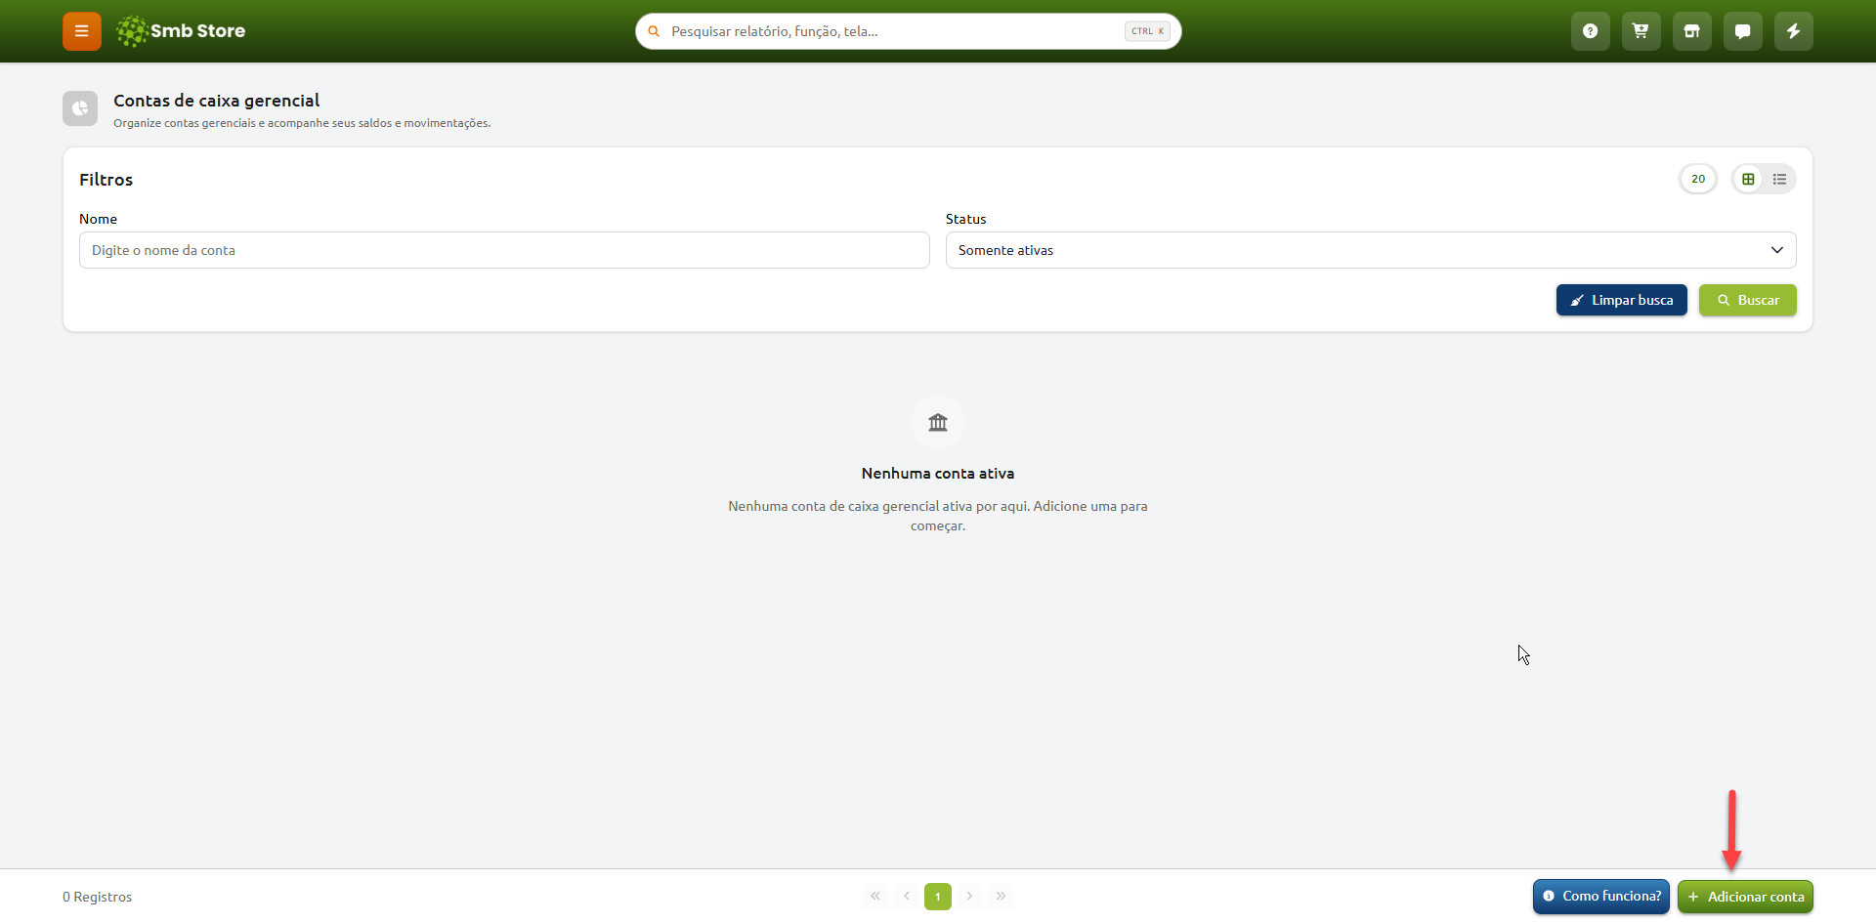Focus the global search bar

909,31
